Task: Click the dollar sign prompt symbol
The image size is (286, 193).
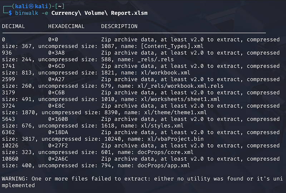Action: pos(11,13)
